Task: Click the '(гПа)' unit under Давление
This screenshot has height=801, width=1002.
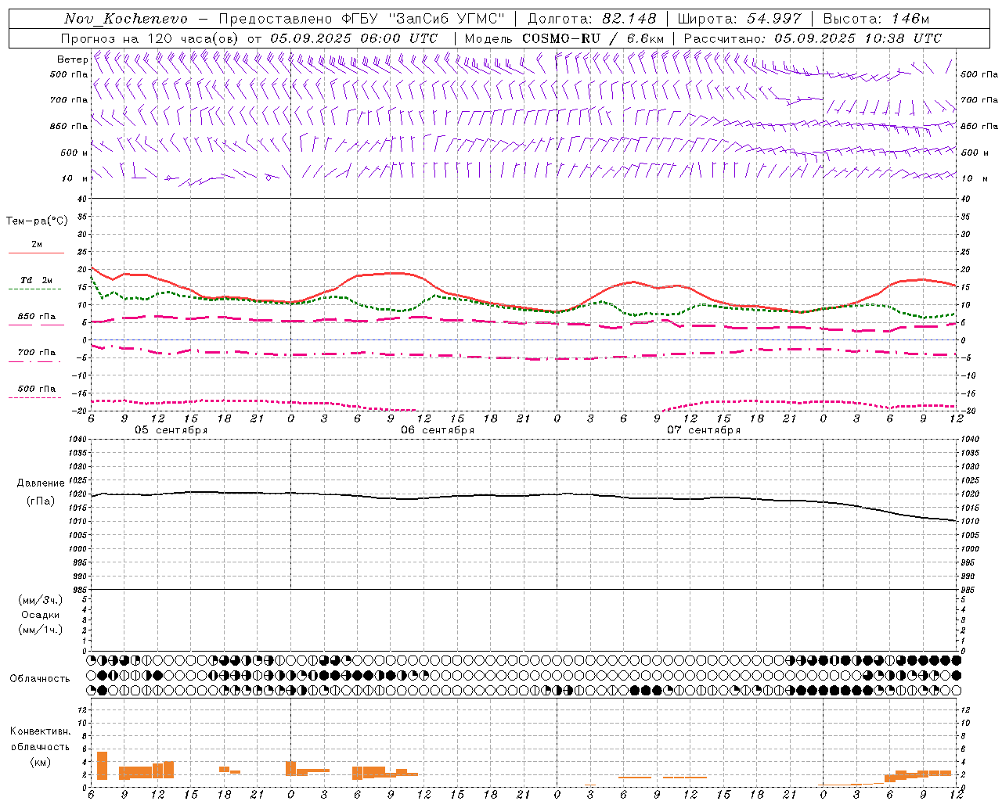Action: click(41, 501)
